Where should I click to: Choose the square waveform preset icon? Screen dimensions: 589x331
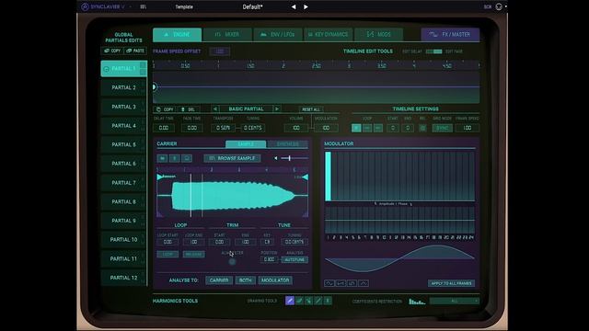(x=352, y=283)
